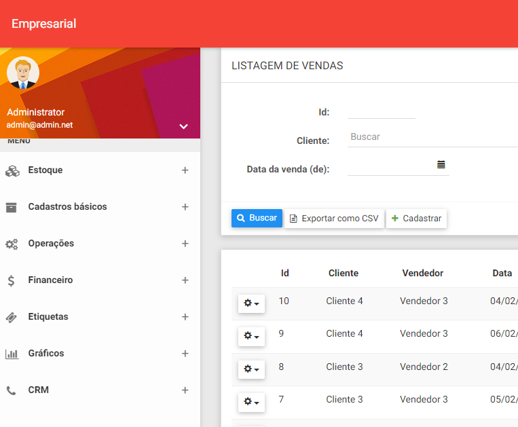Screen dimensions: 518x427
Task: Open the gear actions dropdown for sale 7
Action: pos(251,402)
